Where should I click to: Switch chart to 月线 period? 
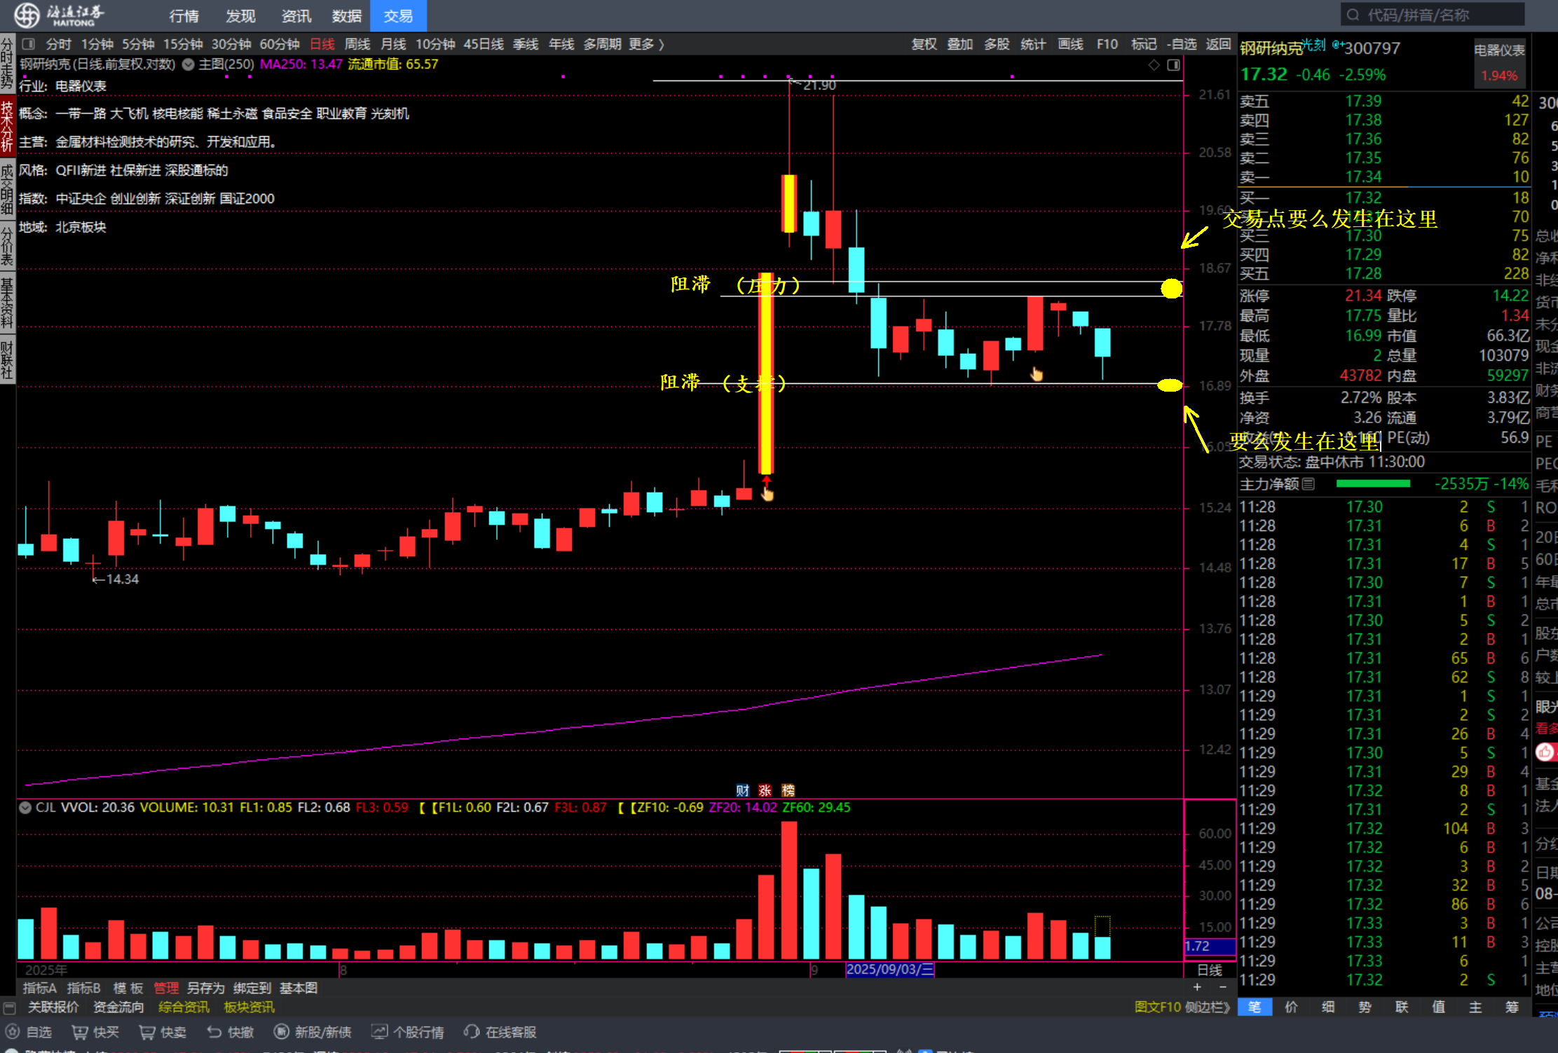point(393,44)
